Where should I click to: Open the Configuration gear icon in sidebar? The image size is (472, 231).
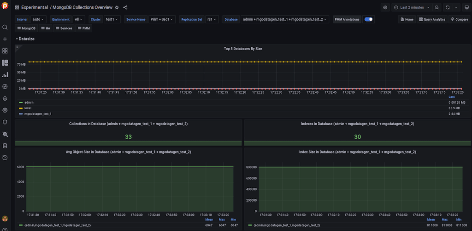pos(5,110)
